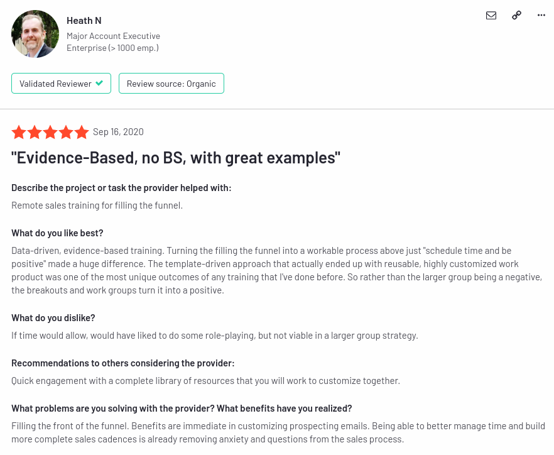
Task: Click the "What do you dislike?" heading
Action: click(x=53, y=318)
